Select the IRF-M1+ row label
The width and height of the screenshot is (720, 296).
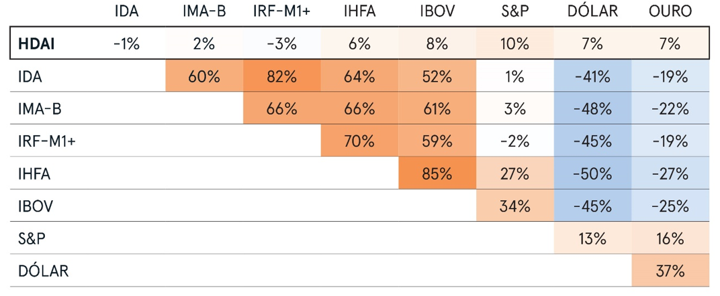tap(42, 141)
